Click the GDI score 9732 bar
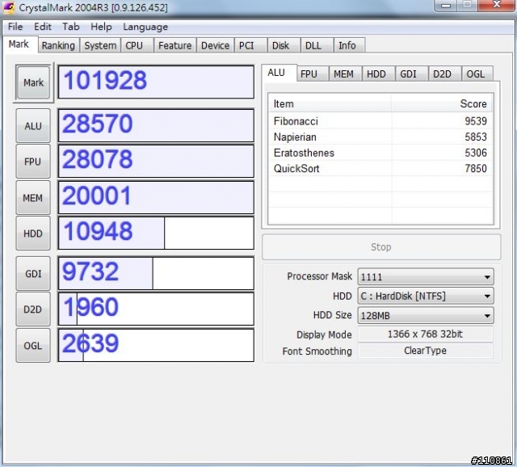Viewport: 517px width, 467px height. 156,273
